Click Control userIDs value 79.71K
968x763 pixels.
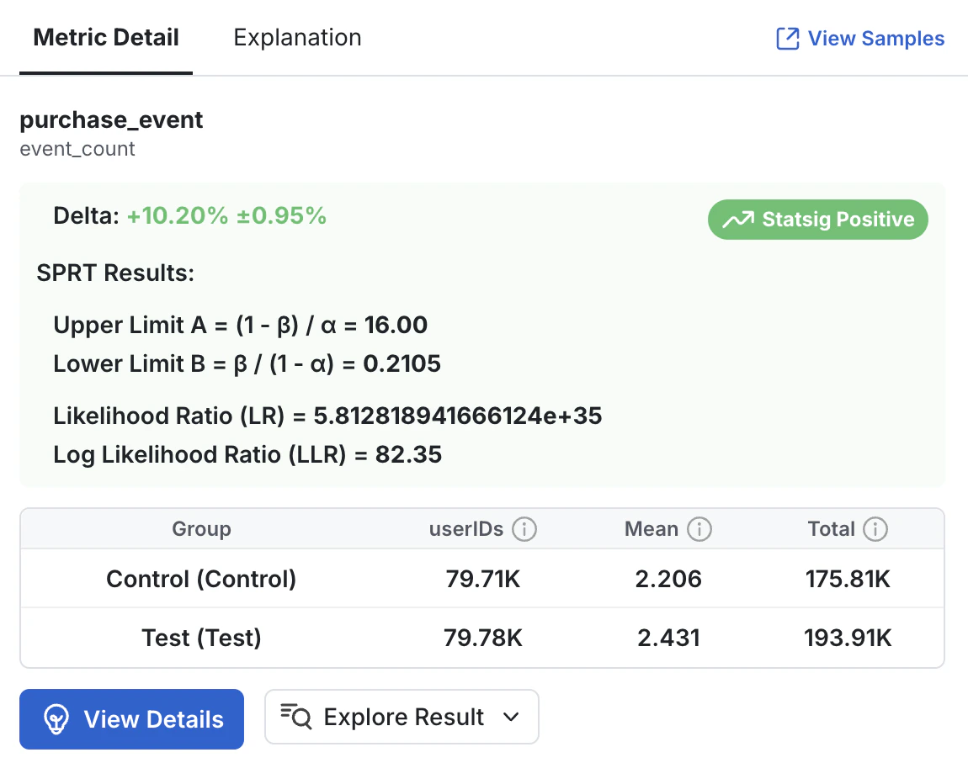point(483,579)
